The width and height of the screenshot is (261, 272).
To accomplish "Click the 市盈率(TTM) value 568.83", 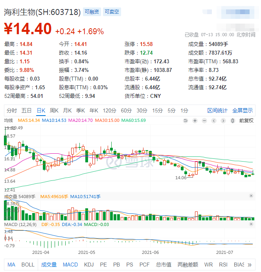I will (x=230, y=62).
